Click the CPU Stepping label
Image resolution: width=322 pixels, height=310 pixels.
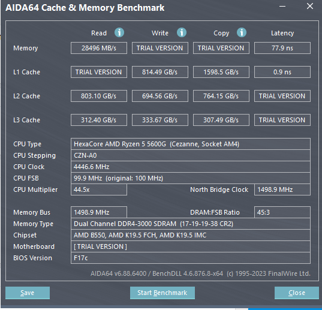coord(35,156)
